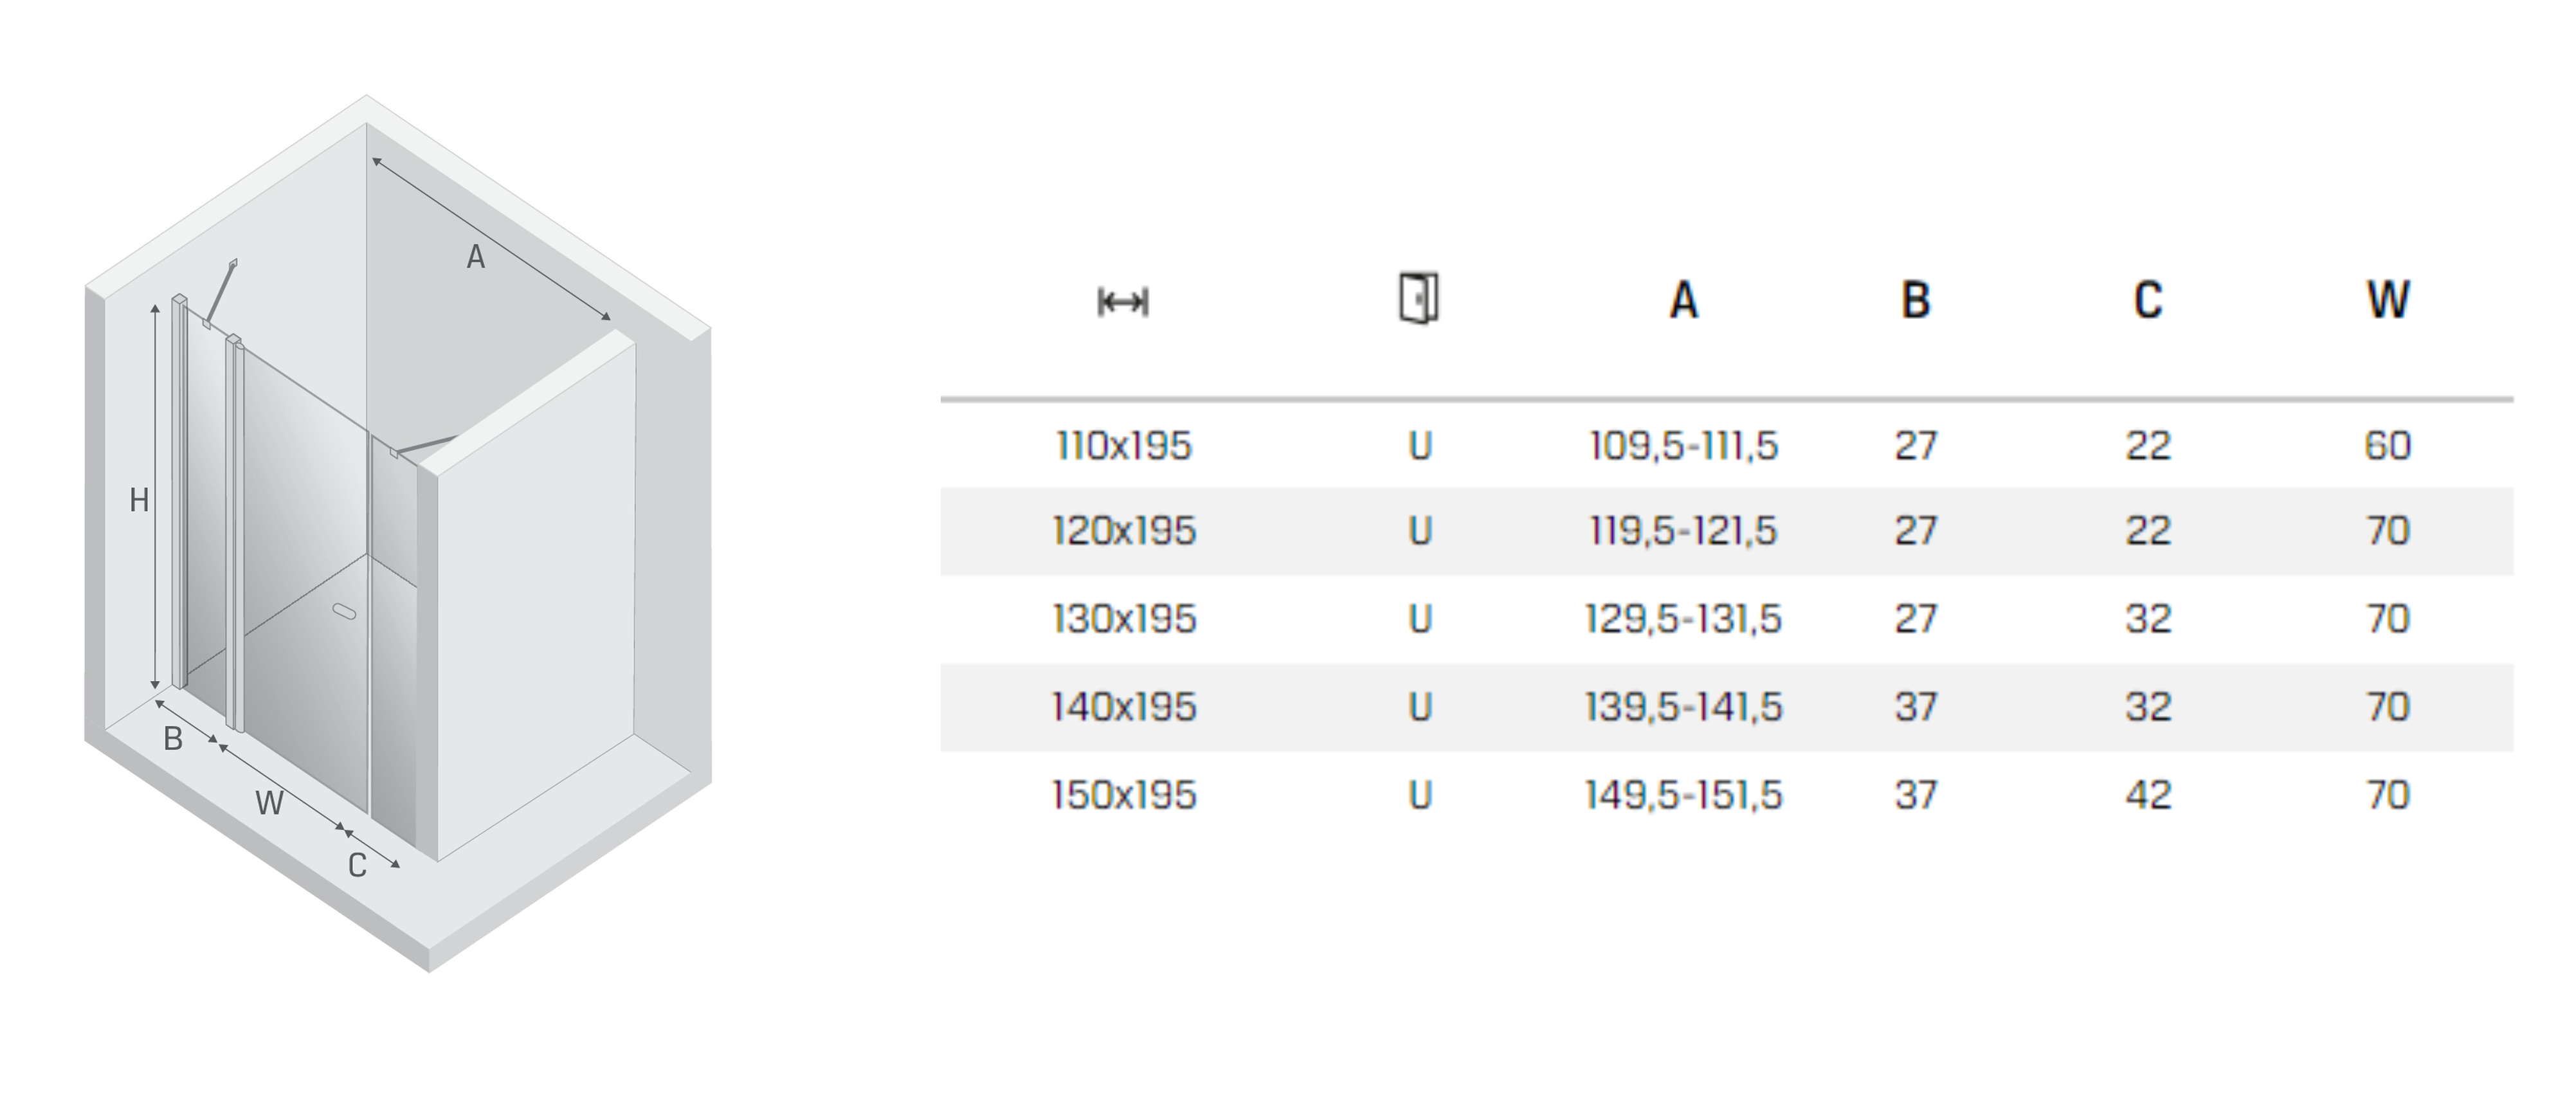Click the W label below shower door
2576x1108 pixels.
point(269,803)
